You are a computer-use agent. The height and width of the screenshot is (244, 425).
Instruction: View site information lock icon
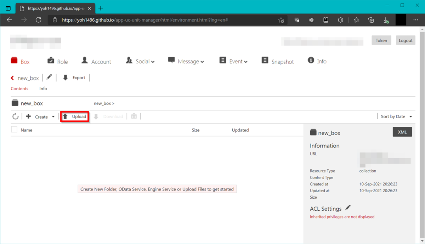click(x=55, y=20)
